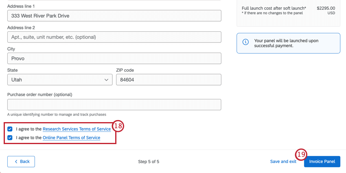This screenshot has width=346, height=173.
Task: Click Save and exit
Action: coord(283,162)
